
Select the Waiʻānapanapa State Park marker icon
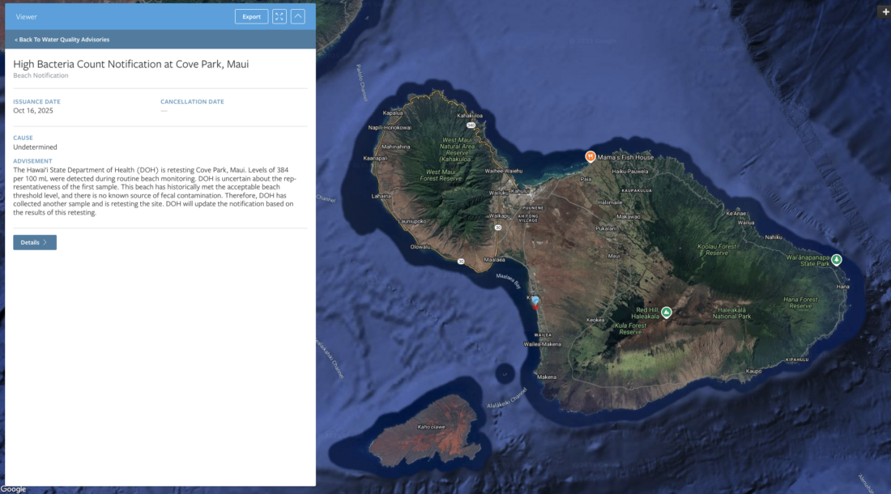(836, 260)
